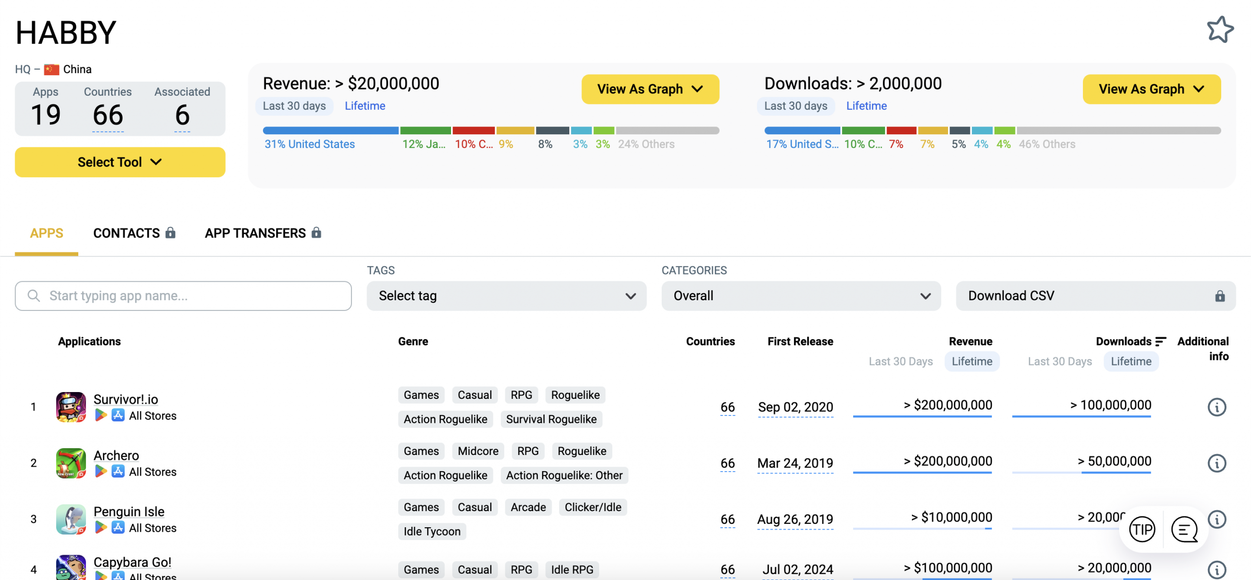Toggle Revenue to Last 30 days
Image resolution: width=1251 pixels, height=580 pixels.
coord(294,106)
